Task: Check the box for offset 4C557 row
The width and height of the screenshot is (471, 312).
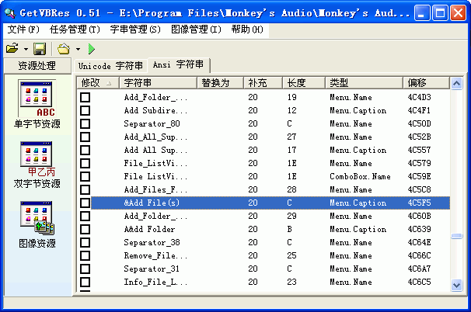Action: click(x=85, y=150)
